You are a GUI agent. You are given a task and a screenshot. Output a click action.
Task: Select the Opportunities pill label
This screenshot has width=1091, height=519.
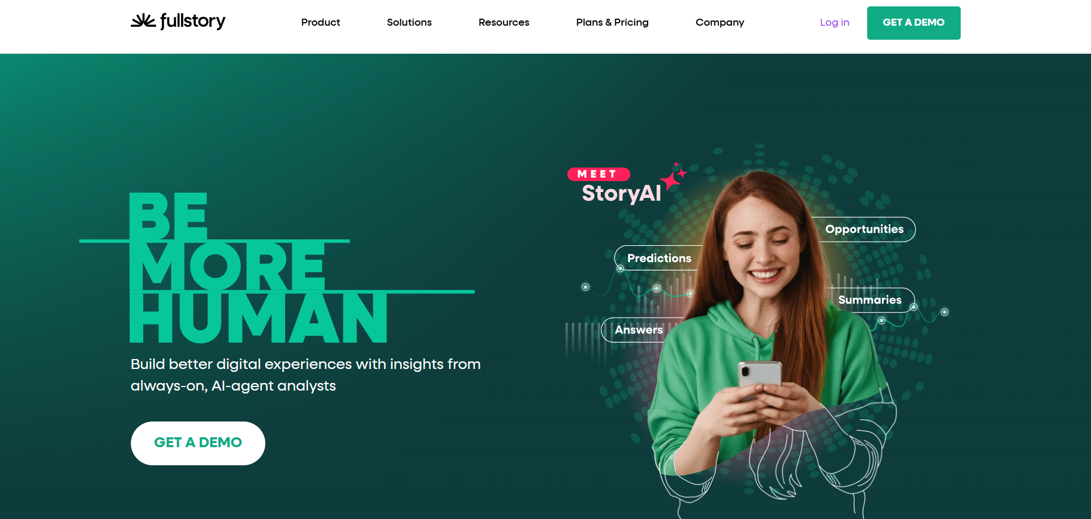[864, 229]
